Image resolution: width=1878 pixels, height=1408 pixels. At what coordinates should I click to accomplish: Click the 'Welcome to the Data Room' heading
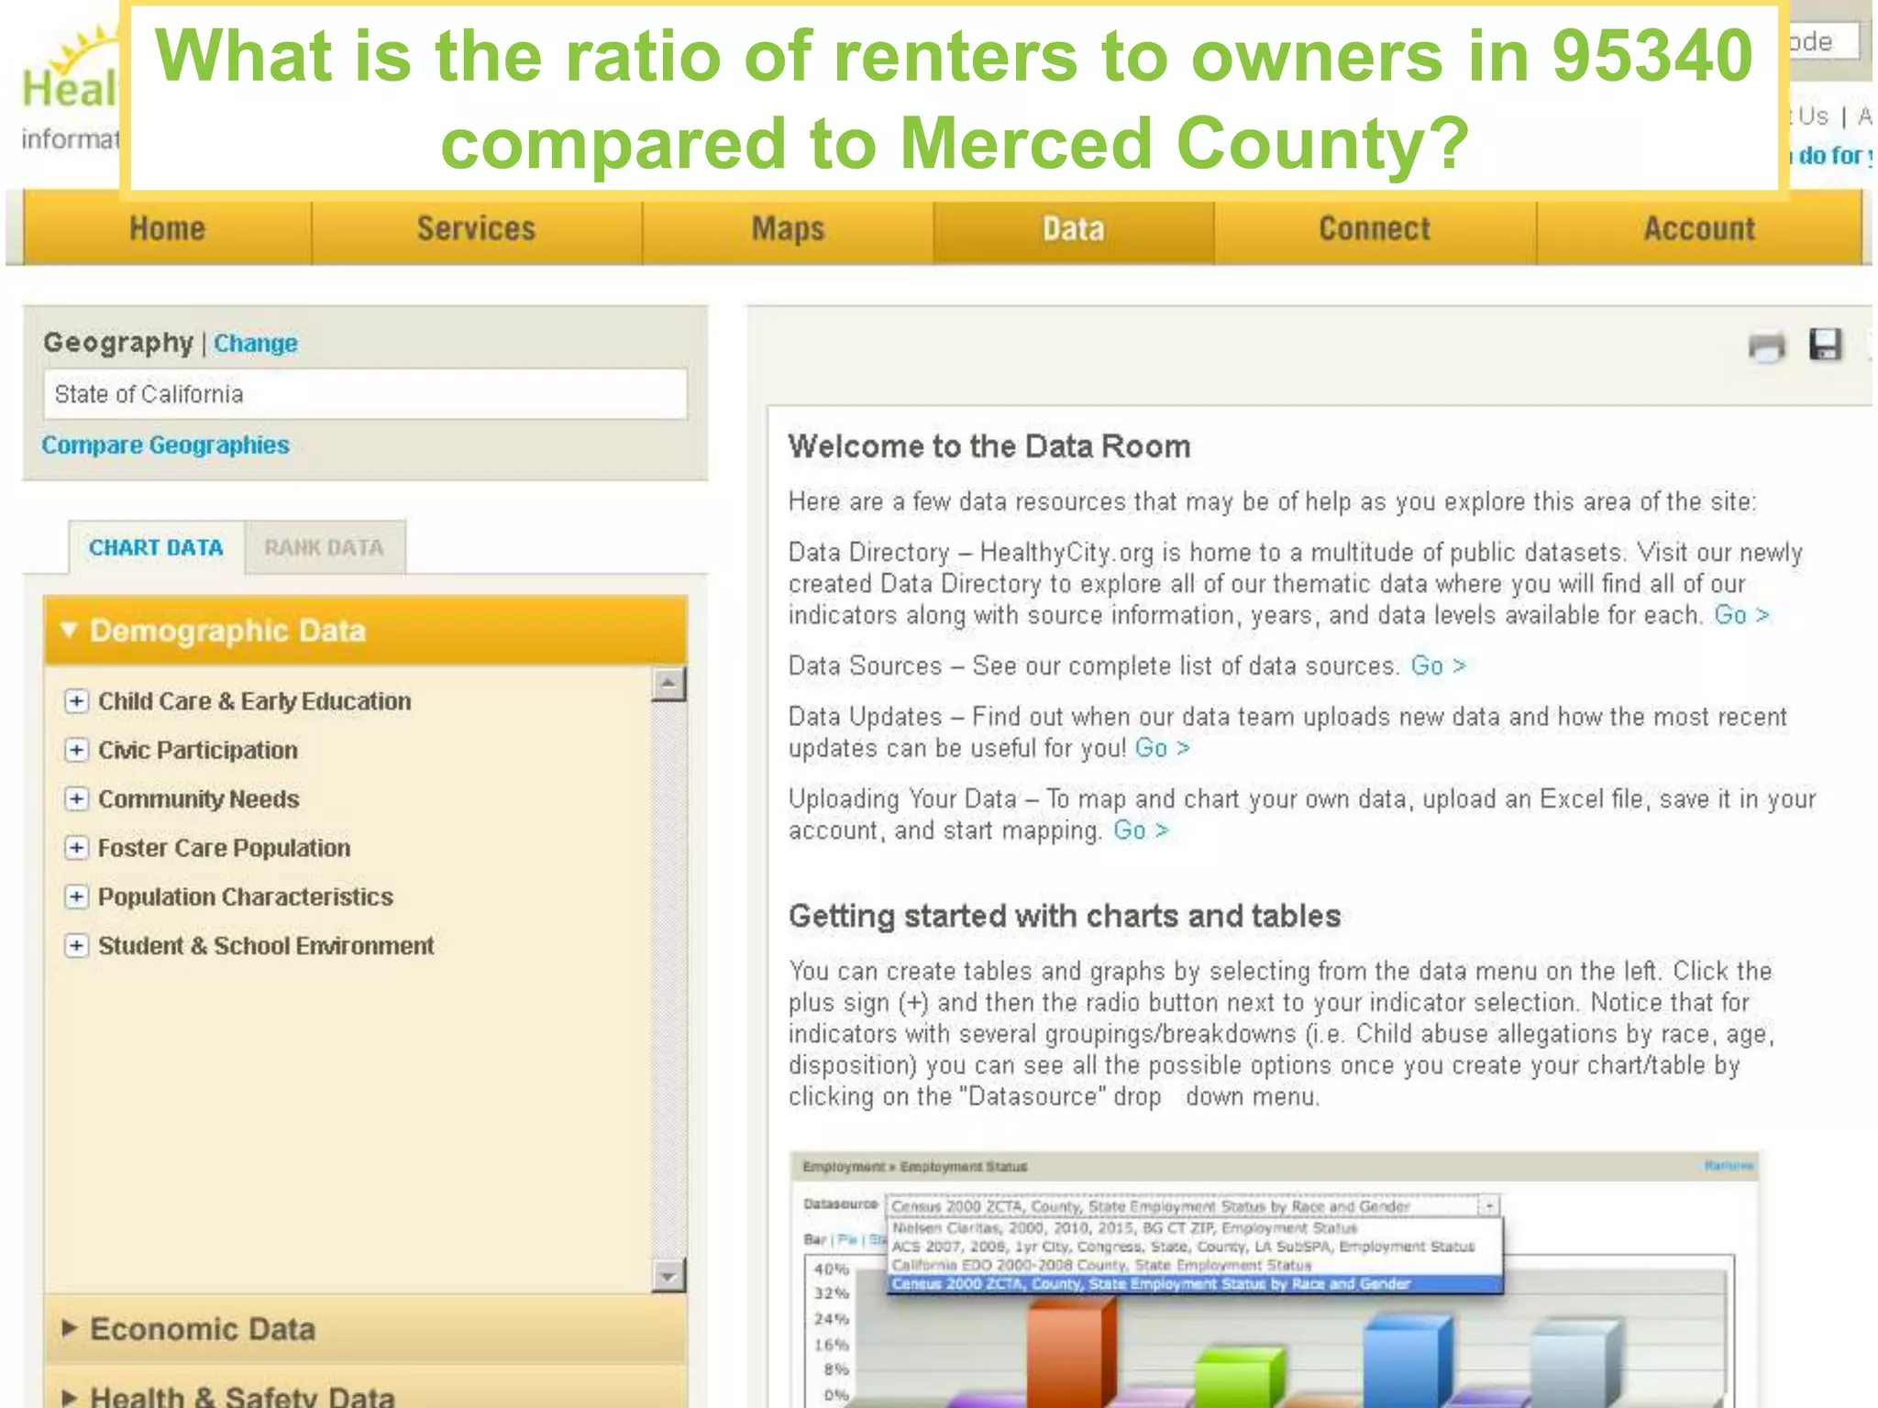click(x=989, y=446)
